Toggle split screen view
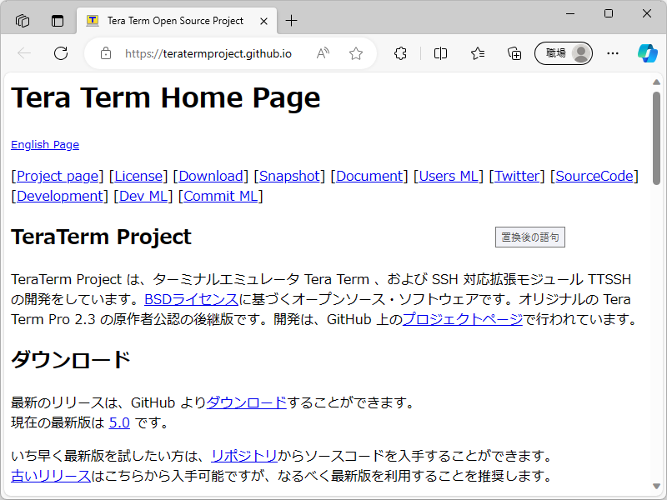This screenshot has height=500, width=667. click(439, 52)
